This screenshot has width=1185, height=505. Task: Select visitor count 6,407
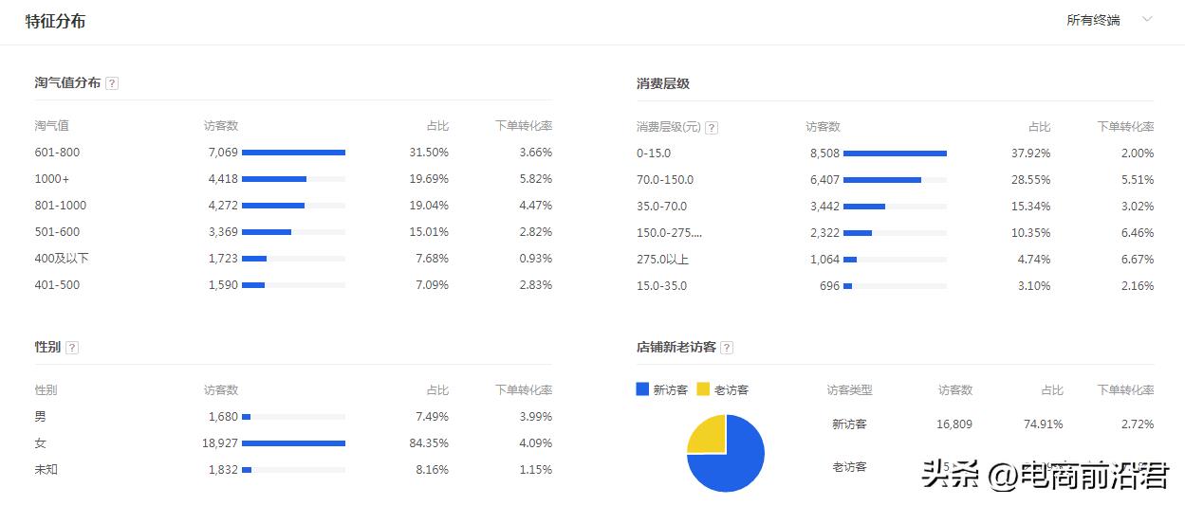(x=824, y=180)
